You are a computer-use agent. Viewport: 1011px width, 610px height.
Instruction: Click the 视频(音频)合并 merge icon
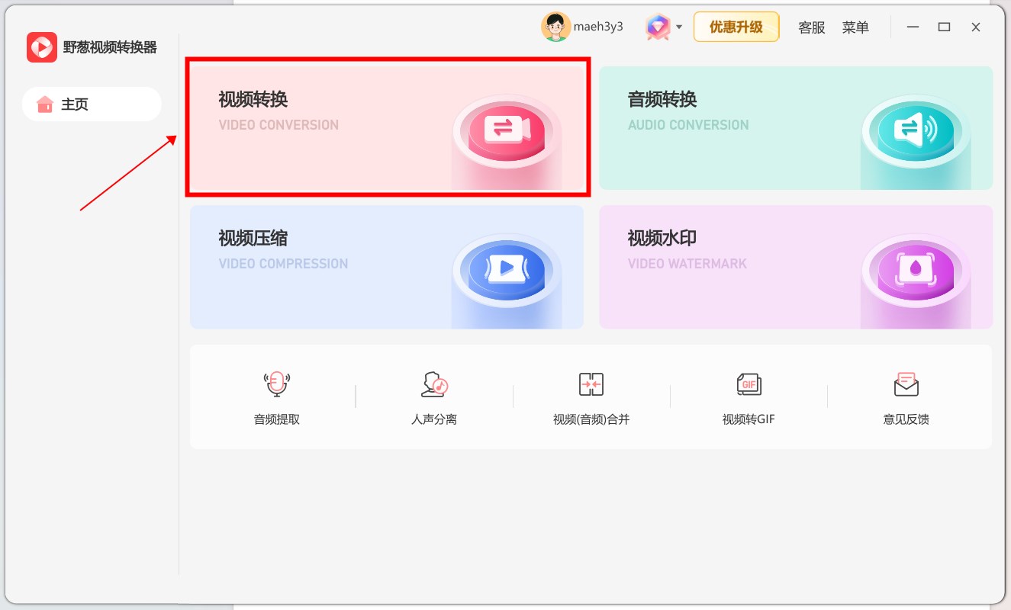click(591, 384)
